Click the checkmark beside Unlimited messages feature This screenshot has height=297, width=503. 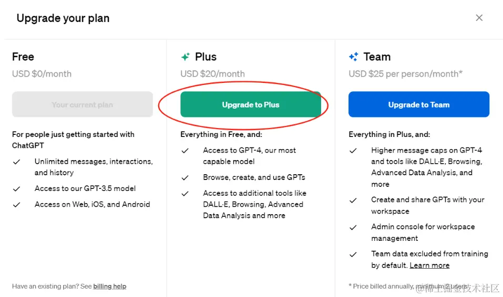17,162
